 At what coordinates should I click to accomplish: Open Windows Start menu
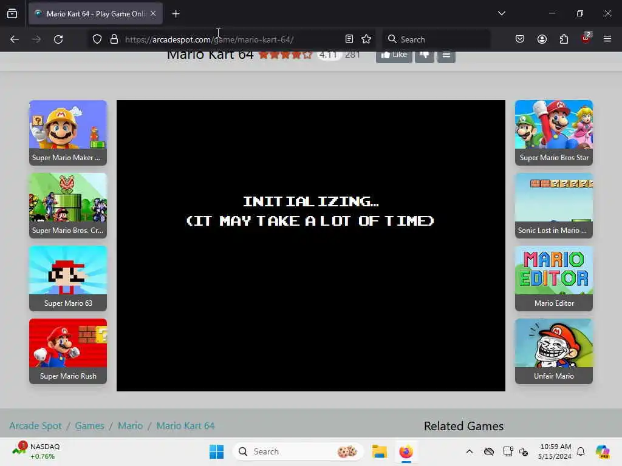pos(217,451)
